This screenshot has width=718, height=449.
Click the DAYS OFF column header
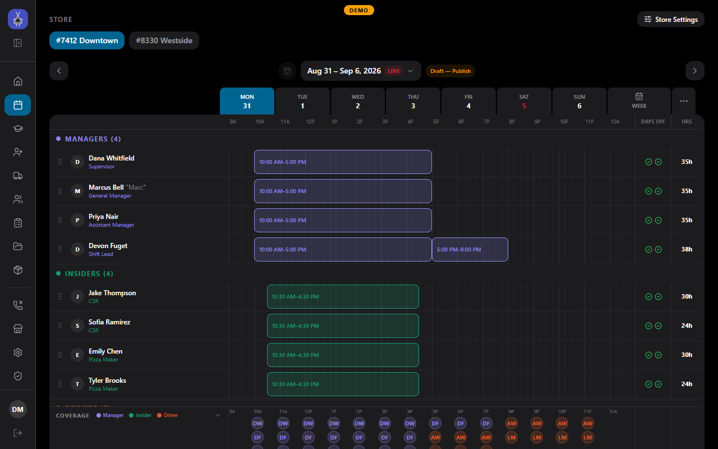(x=653, y=122)
